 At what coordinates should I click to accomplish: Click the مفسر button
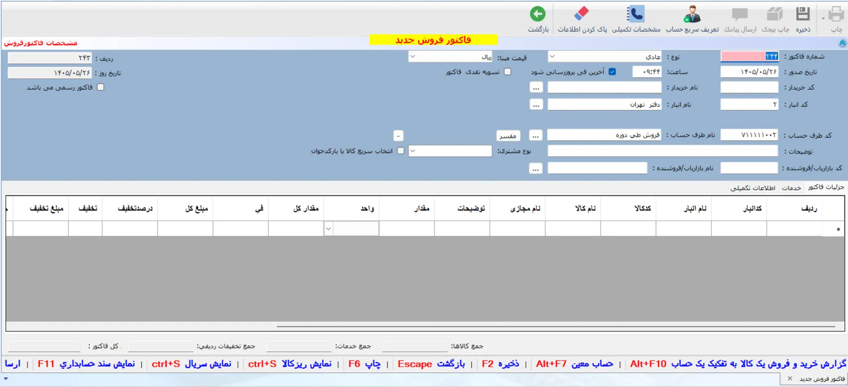click(x=508, y=135)
